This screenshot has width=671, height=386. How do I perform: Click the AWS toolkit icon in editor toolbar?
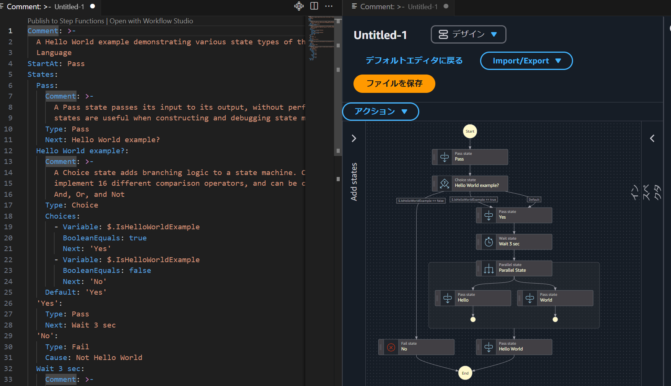[x=299, y=6]
